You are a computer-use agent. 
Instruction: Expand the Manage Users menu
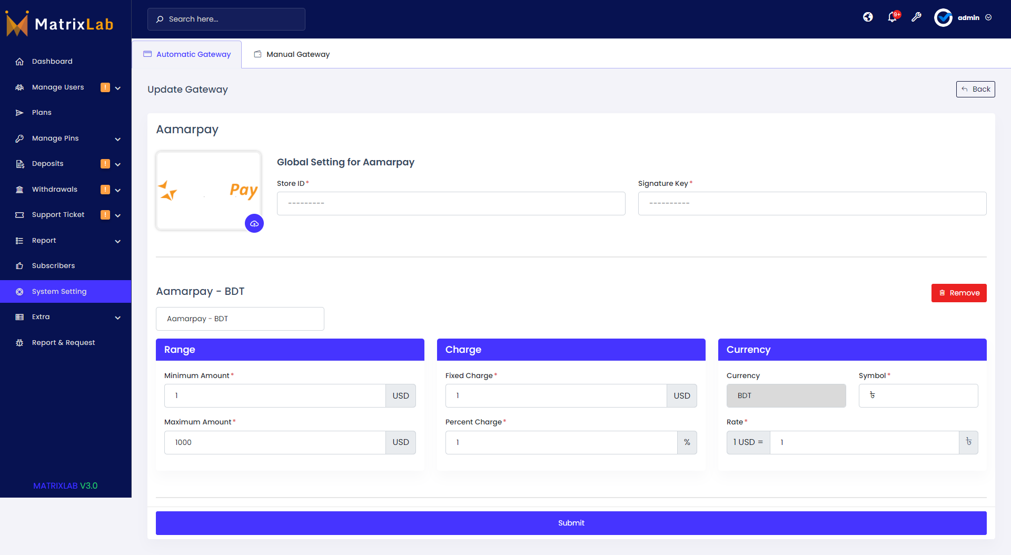[118, 87]
